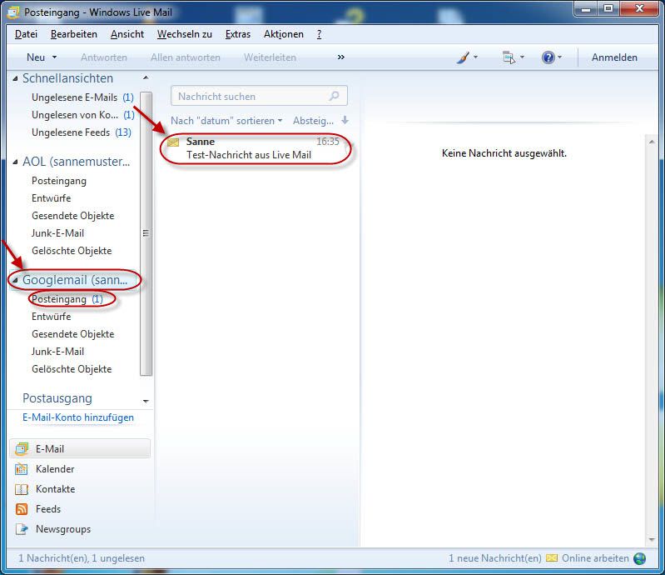The width and height of the screenshot is (665, 575).
Task: Click the blue help question mark icon
Action: [548, 57]
